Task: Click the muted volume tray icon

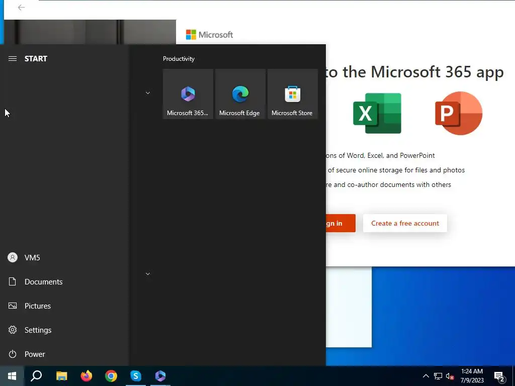Action: pyautogui.click(x=450, y=376)
